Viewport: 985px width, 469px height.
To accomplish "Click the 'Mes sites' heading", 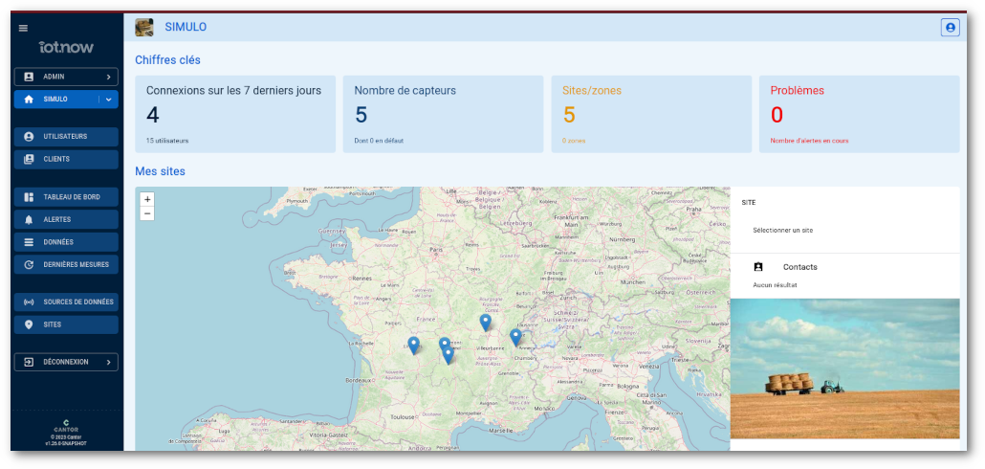I will [x=161, y=171].
